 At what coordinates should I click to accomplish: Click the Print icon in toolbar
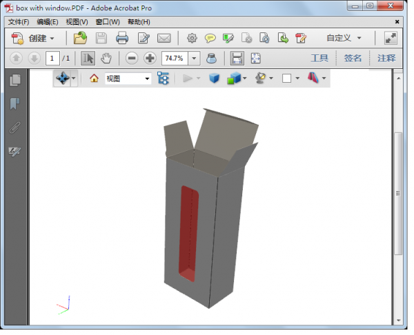122,38
